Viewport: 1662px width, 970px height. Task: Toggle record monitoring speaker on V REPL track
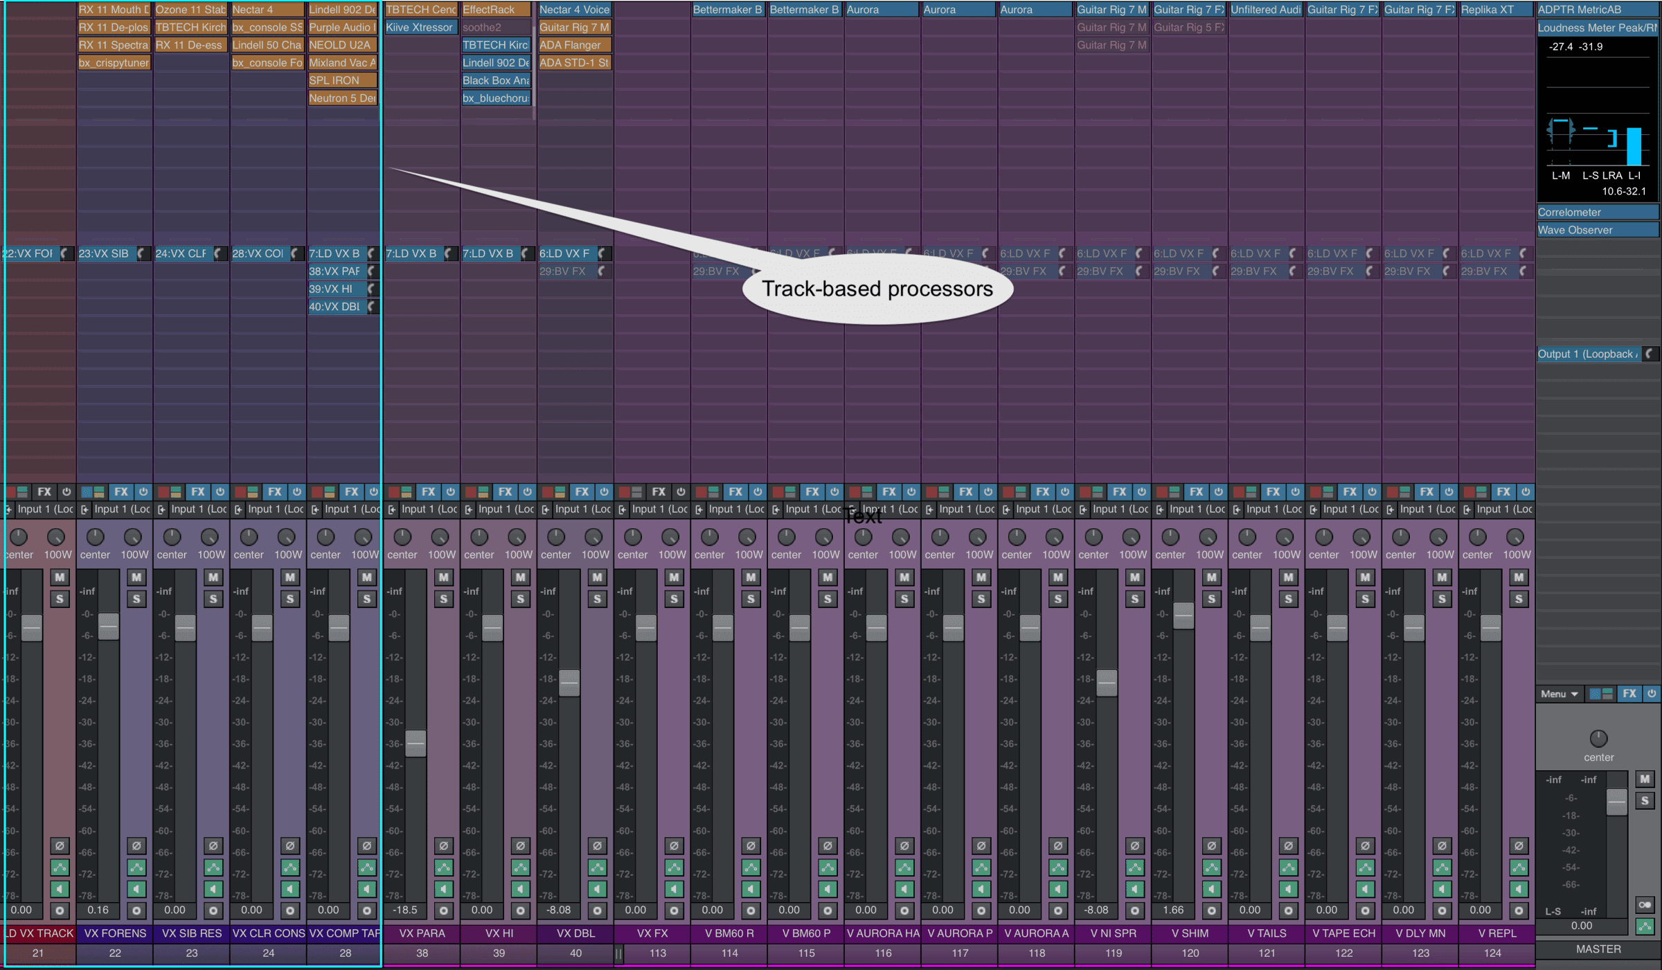[1519, 889]
